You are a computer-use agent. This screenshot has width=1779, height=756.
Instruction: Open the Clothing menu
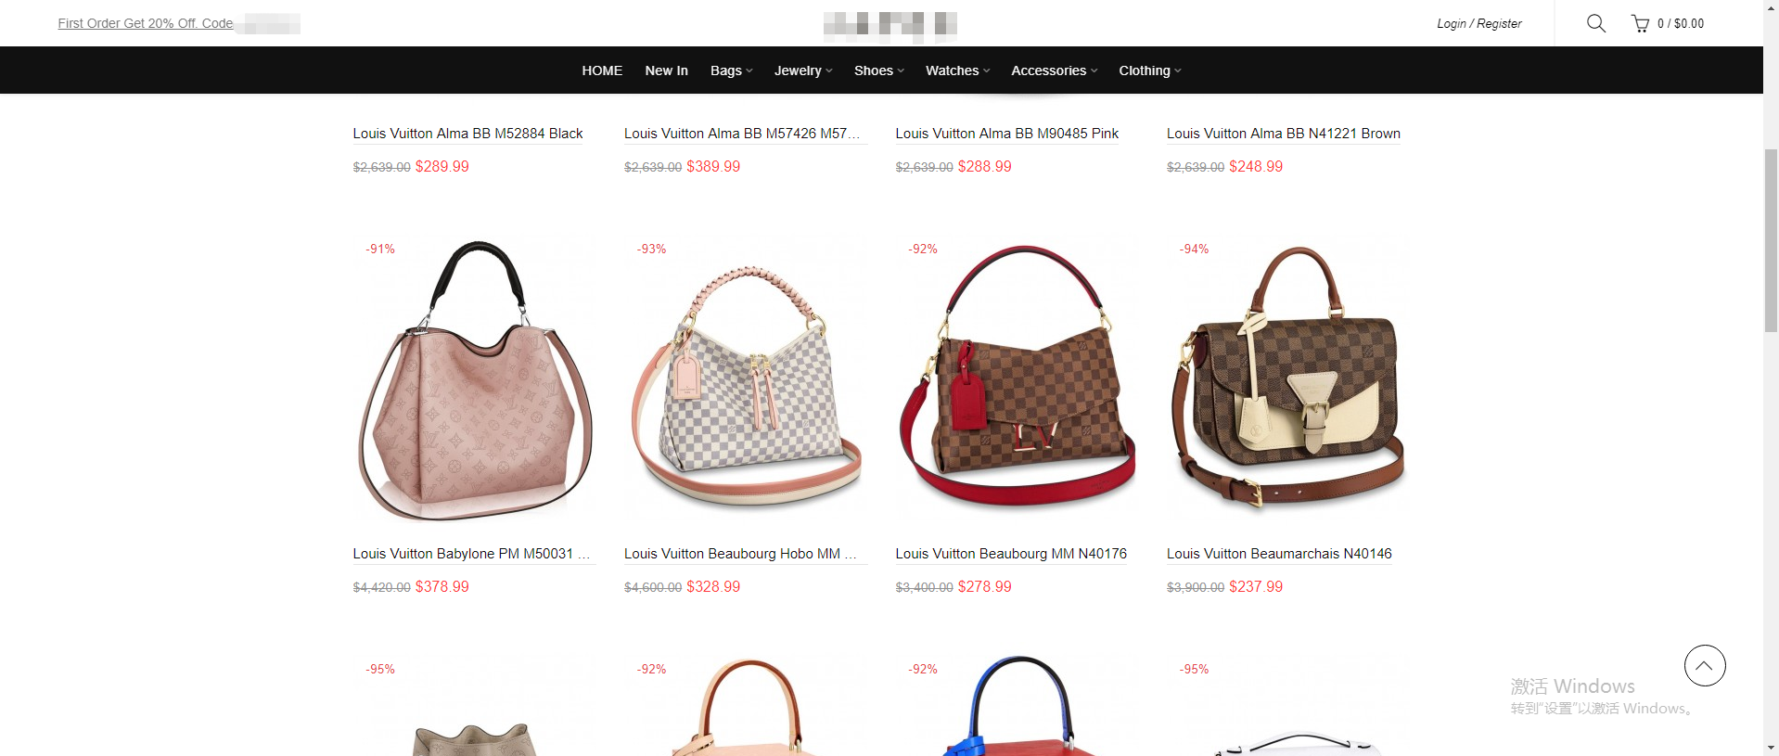(1149, 70)
